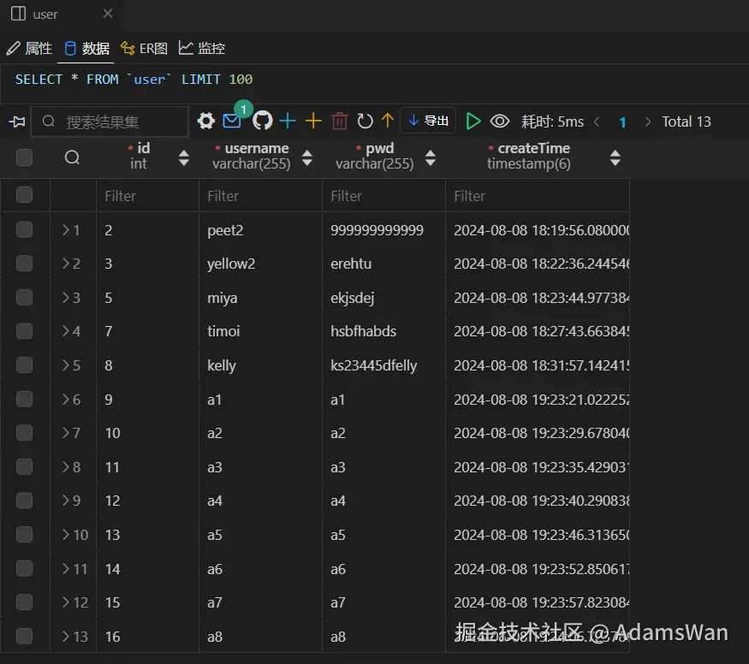Image resolution: width=749 pixels, height=664 pixels.
Task: Go to previous page arrow
Action: [597, 122]
